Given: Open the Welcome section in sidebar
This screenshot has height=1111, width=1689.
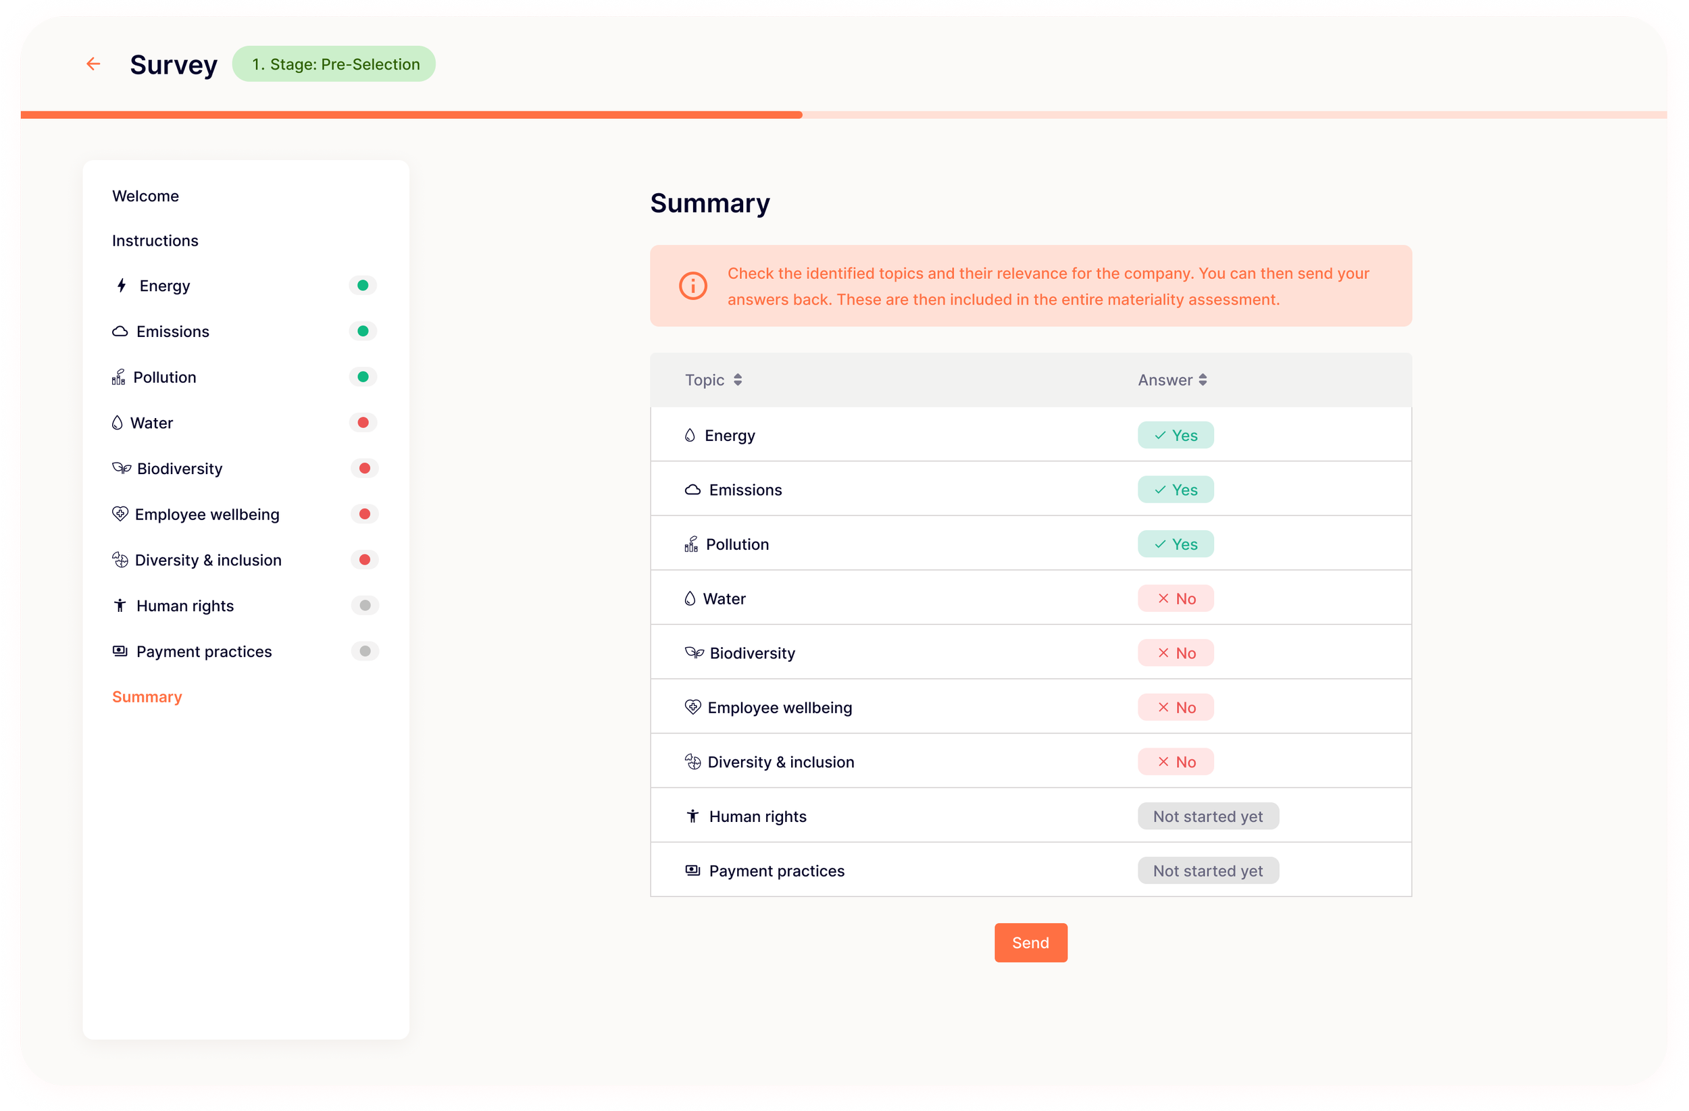Looking at the screenshot, I should click(145, 196).
